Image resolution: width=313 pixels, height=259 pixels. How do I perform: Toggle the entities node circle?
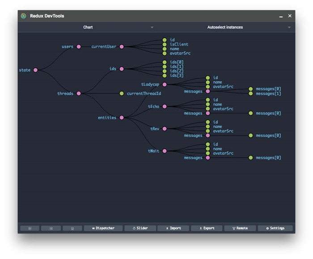coord(122,118)
